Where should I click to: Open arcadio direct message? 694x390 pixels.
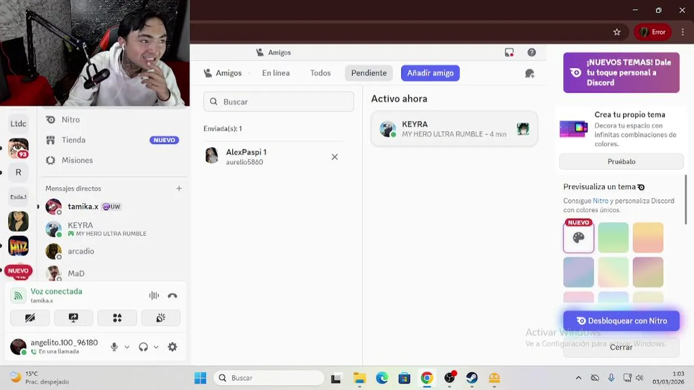click(113, 251)
